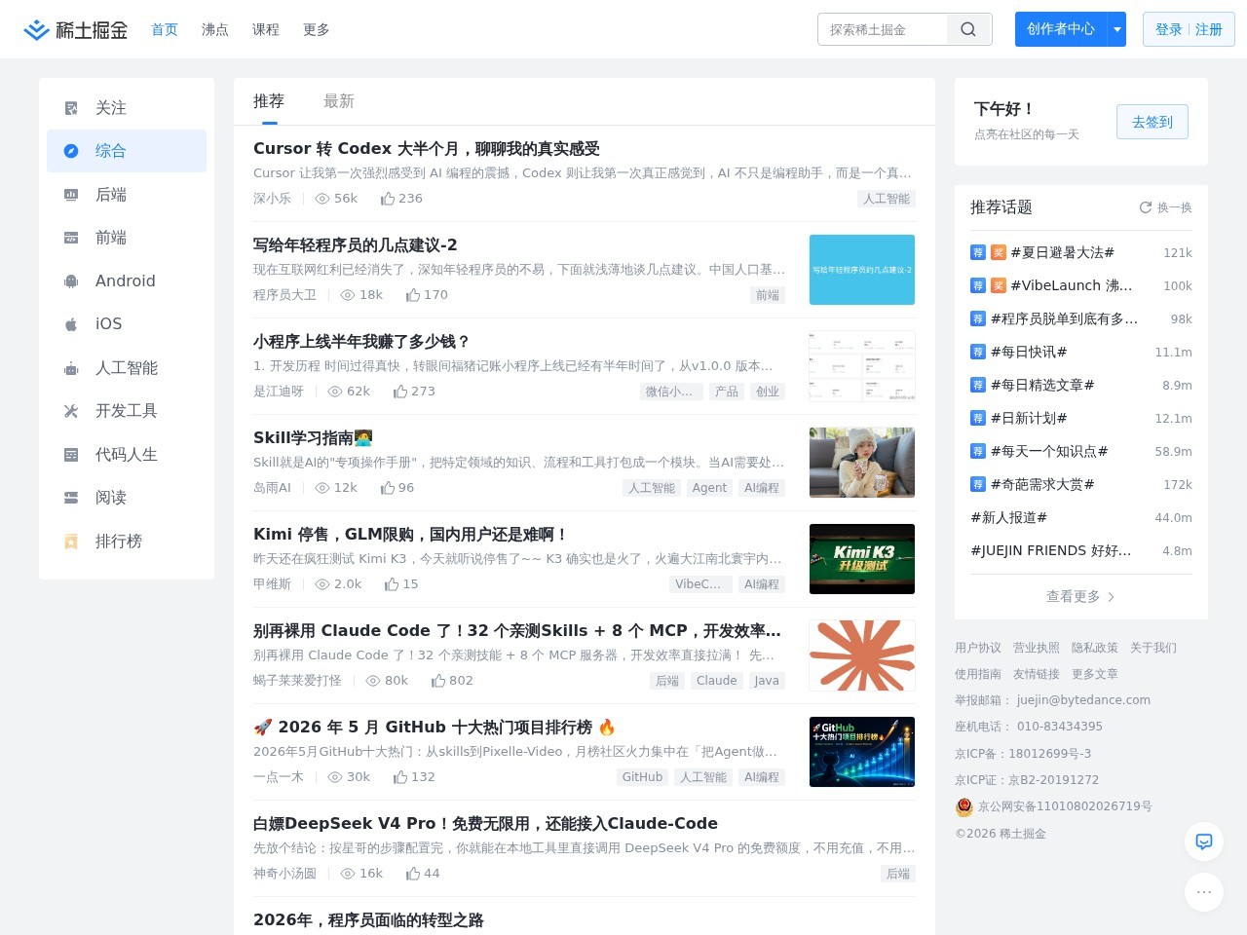Expand 查看更多 topics

click(1080, 596)
